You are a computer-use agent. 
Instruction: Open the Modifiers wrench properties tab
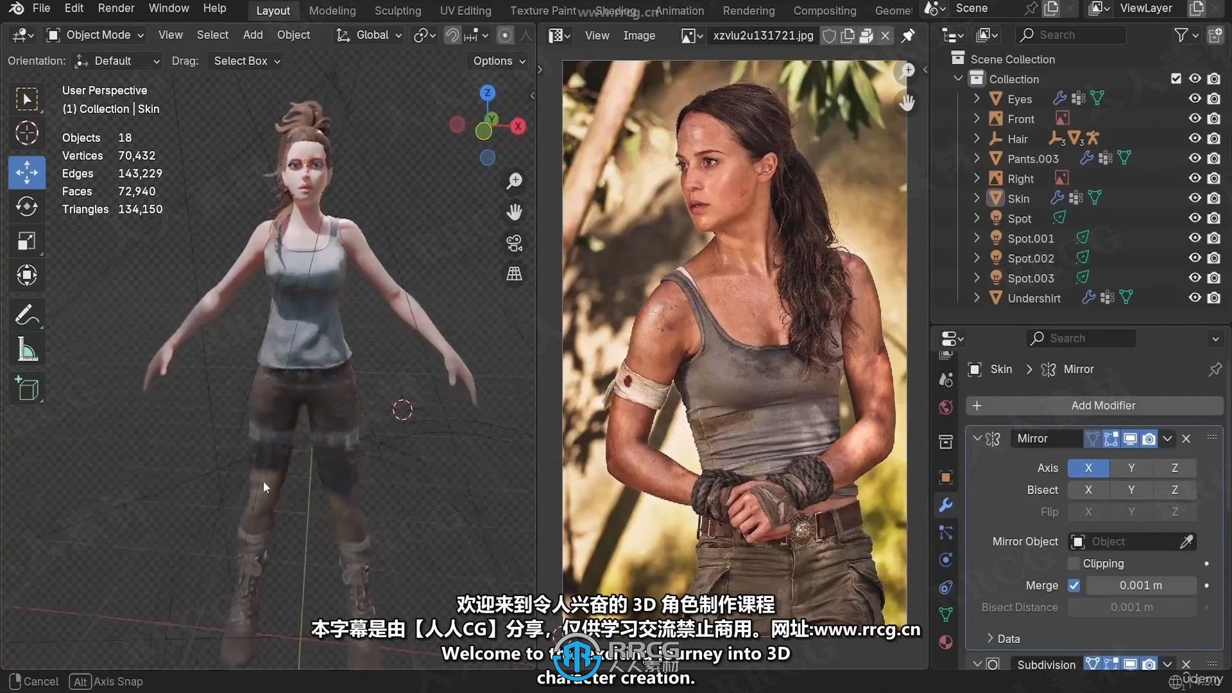coord(946,506)
